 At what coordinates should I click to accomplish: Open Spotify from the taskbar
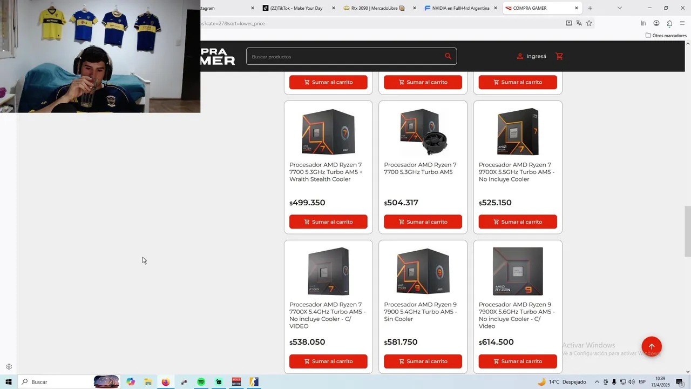pyautogui.click(x=201, y=382)
